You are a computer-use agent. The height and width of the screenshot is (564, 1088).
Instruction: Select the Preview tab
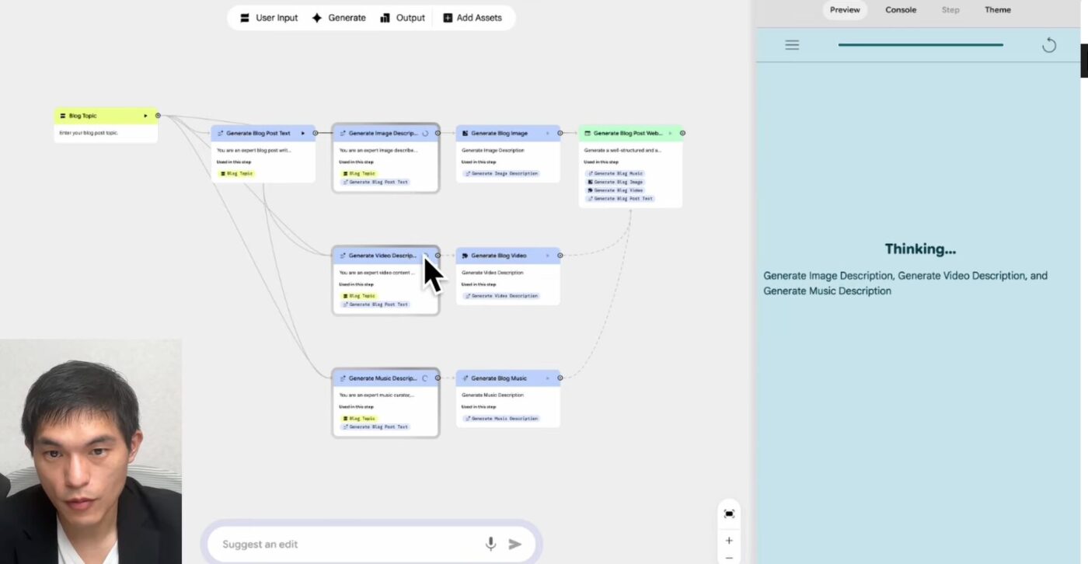[845, 10]
